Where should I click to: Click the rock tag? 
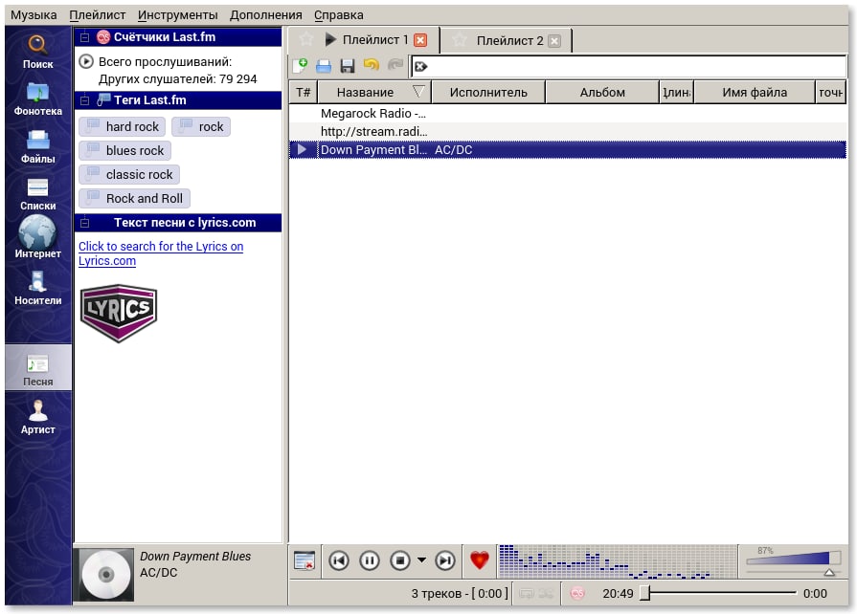tap(200, 126)
